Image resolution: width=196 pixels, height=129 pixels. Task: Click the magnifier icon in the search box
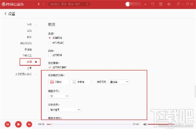coord(87,4)
